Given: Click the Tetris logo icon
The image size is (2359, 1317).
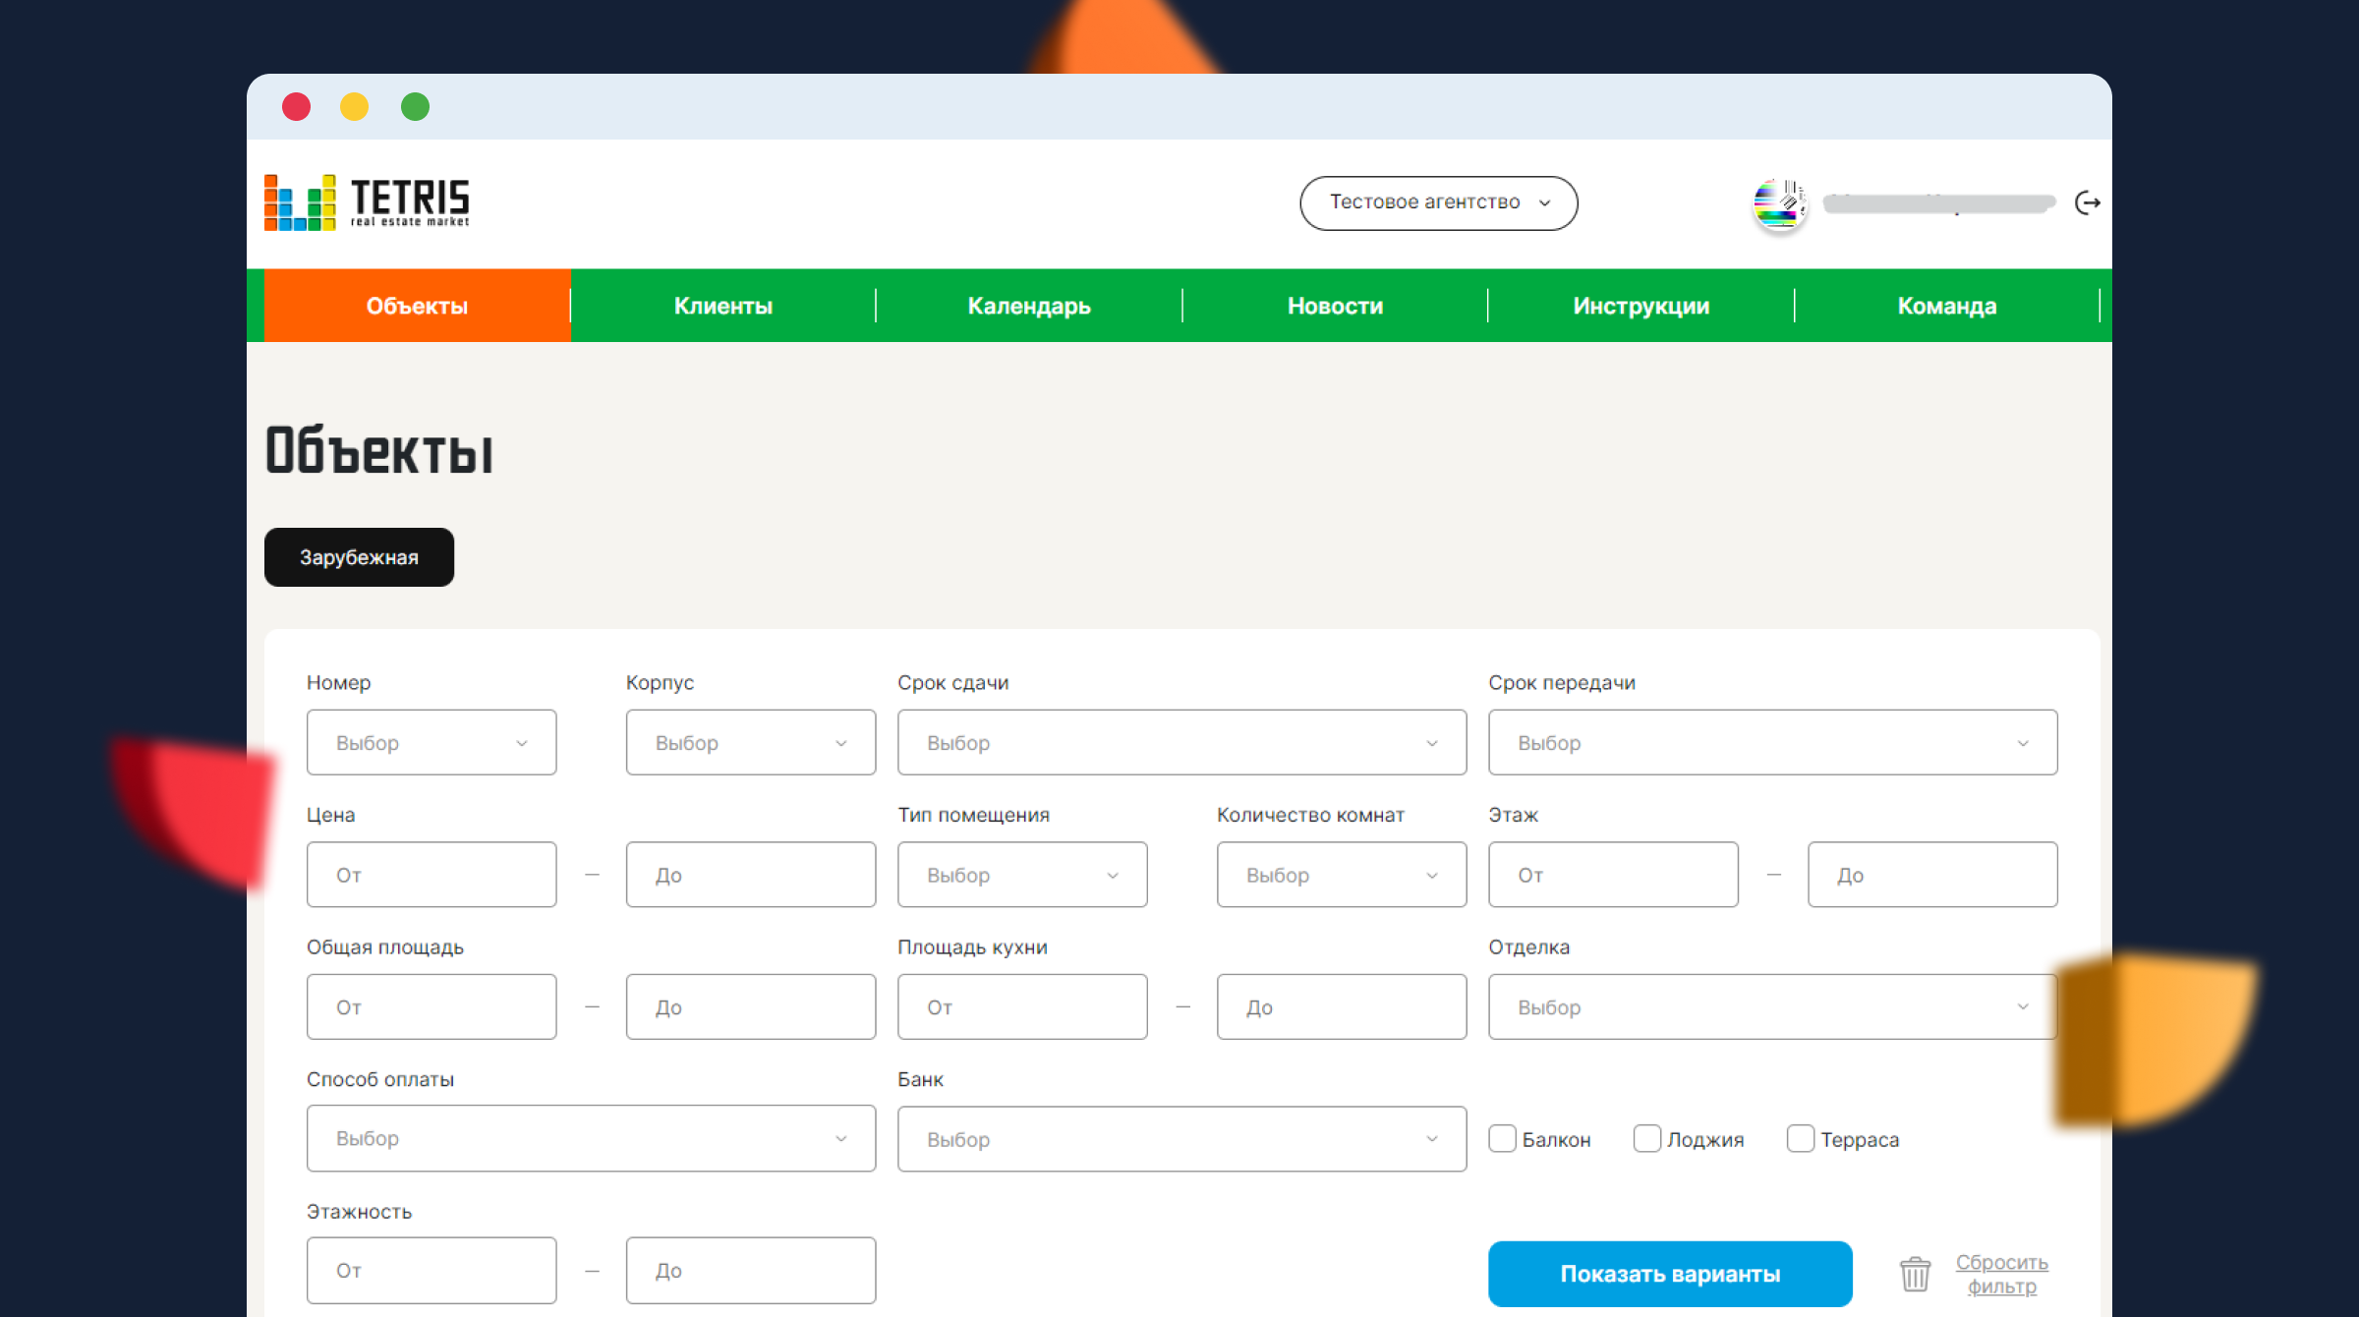Looking at the screenshot, I should click(x=300, y=203).
